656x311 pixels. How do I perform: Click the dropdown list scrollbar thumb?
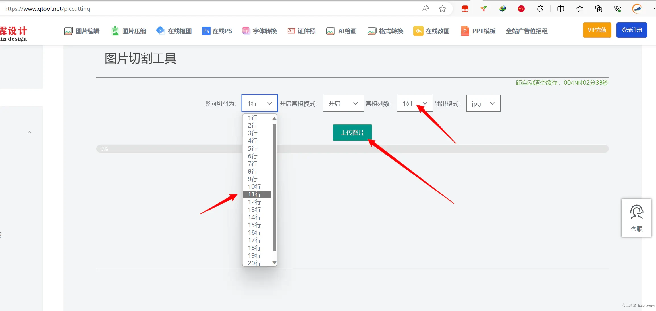pyautogui.click(x=274, y=187)
